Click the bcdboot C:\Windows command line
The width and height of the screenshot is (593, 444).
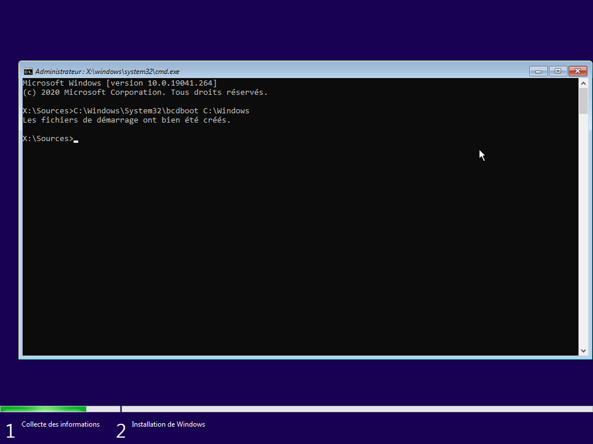136,110
